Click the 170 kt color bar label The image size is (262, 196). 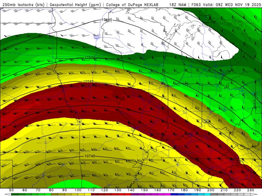171,190
